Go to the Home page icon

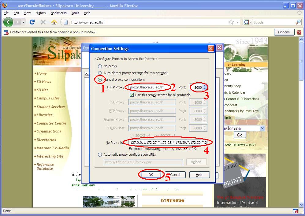point(54,22)
